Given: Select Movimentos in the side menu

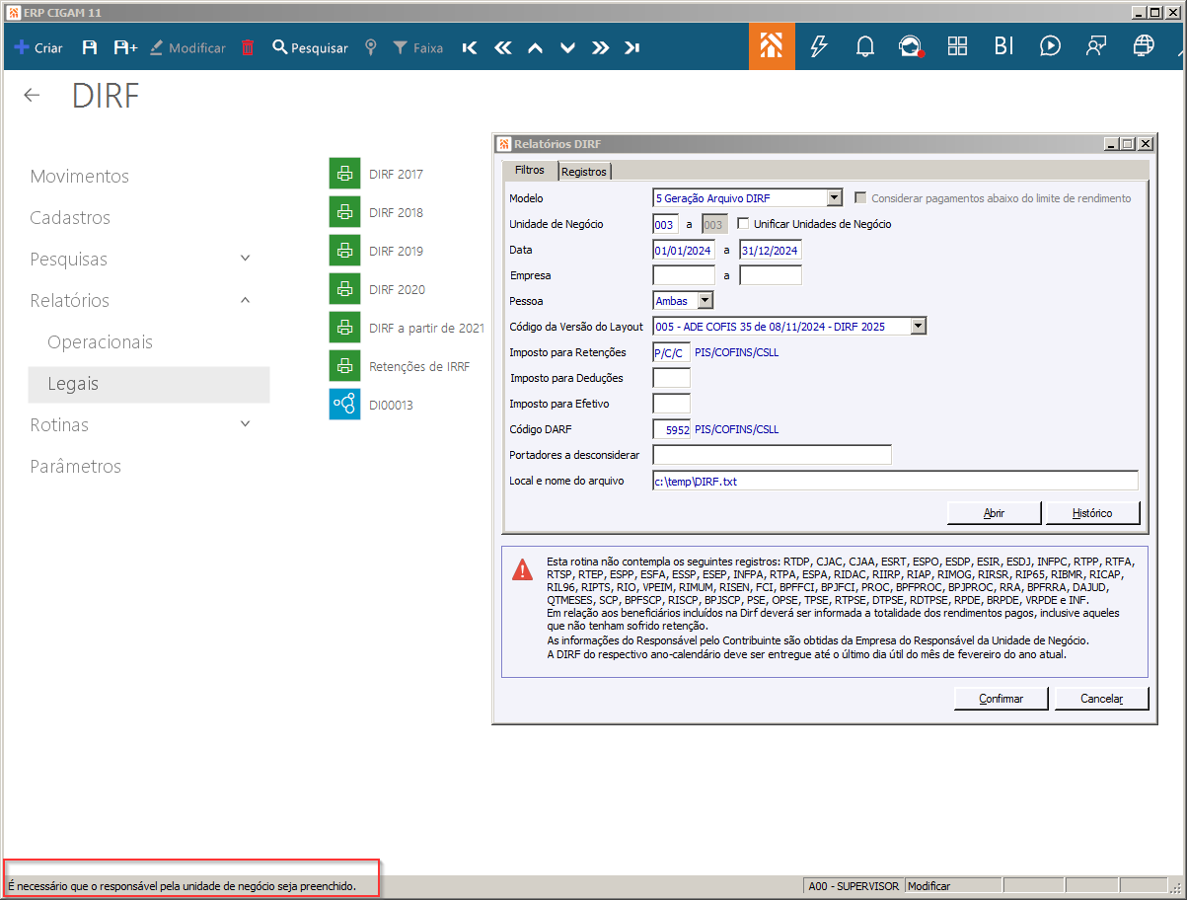Looking at the screenshot, I should tap(80, 177).
